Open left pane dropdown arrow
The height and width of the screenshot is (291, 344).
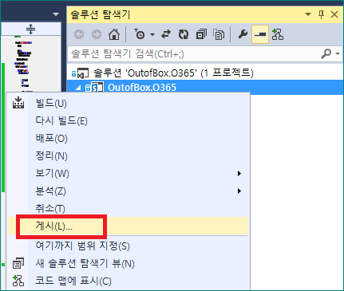pos(56,14)
